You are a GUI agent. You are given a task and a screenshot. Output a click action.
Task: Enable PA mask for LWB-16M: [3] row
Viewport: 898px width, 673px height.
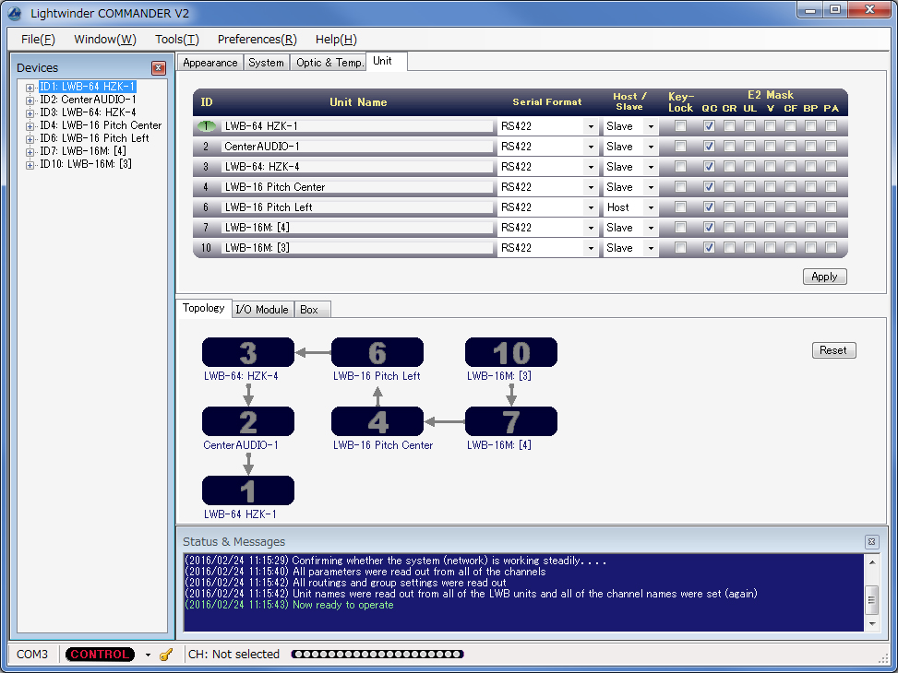831,248
